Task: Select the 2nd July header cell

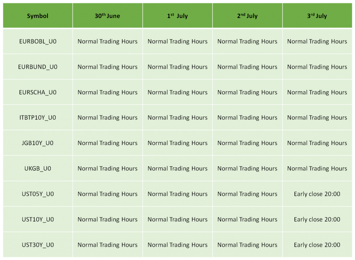Action: (x=248, y=16)
